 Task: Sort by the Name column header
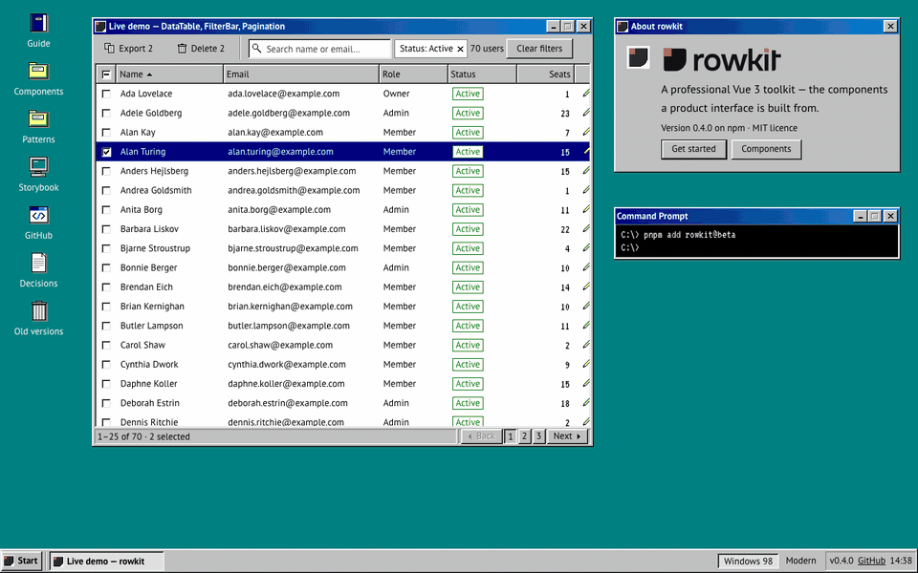pyautogui.click(x=169, y=74)
